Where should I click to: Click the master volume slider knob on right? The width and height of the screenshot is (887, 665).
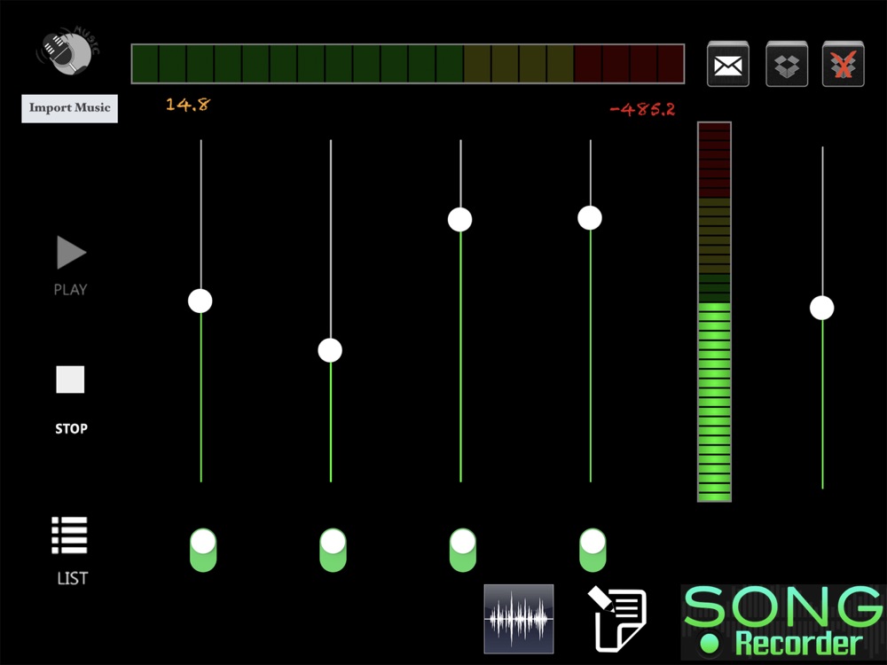click(x=821, y=309)
